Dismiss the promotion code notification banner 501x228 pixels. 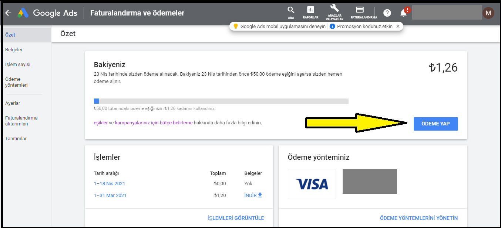(398, 27)
